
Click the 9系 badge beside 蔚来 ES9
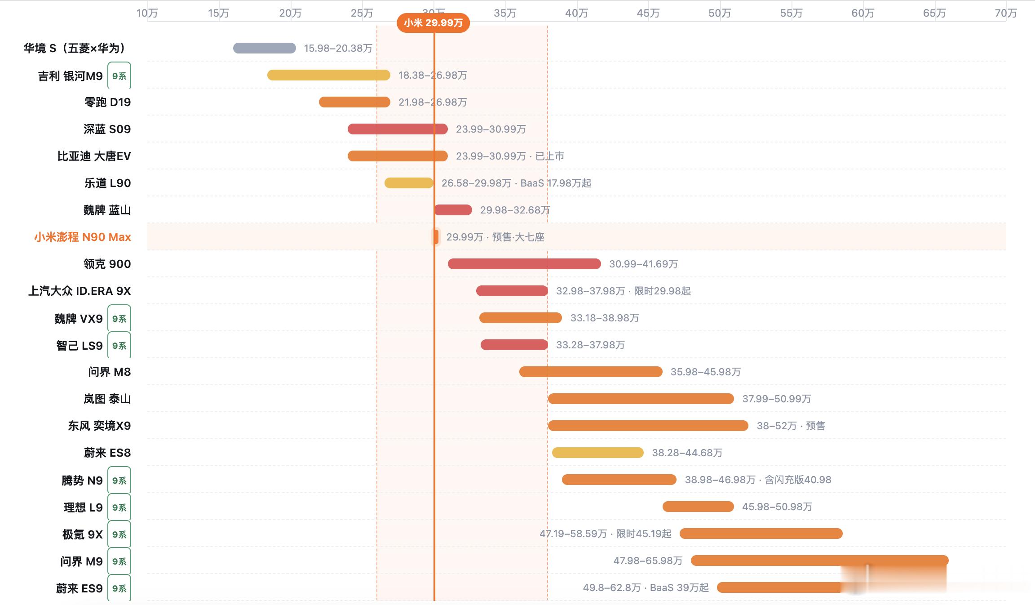pos(119,588)
